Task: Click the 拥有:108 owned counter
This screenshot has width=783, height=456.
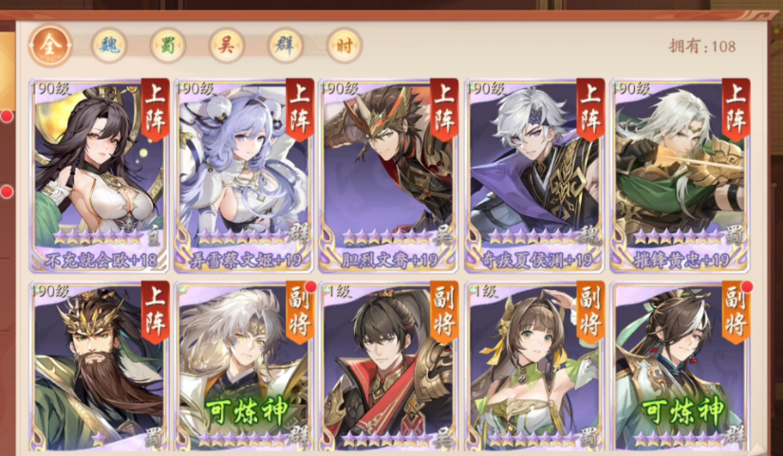Action: (x=702, y=46)
